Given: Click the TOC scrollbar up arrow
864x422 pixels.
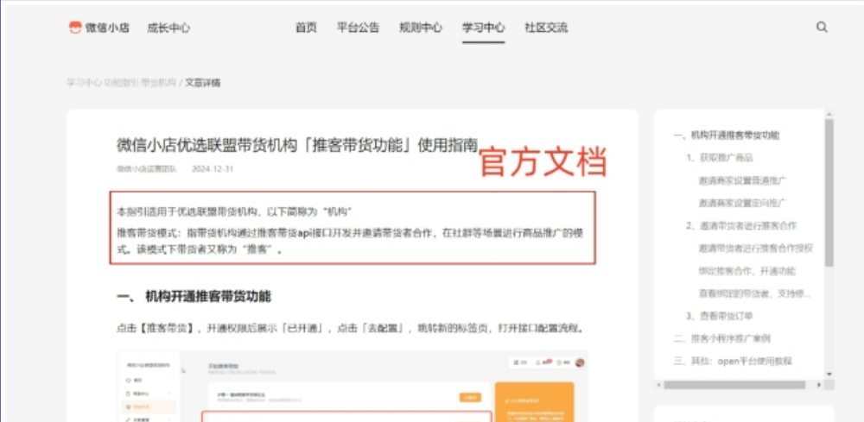Looking at the screenshot, I should coord(829,115).
